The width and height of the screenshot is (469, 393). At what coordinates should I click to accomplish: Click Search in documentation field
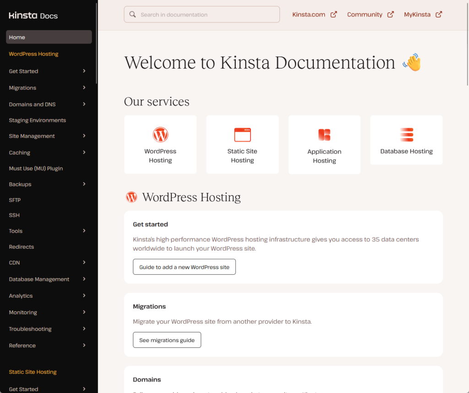202,14
